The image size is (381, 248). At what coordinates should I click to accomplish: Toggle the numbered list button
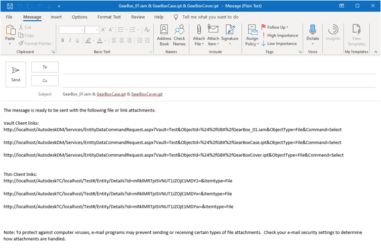point(133,30)
